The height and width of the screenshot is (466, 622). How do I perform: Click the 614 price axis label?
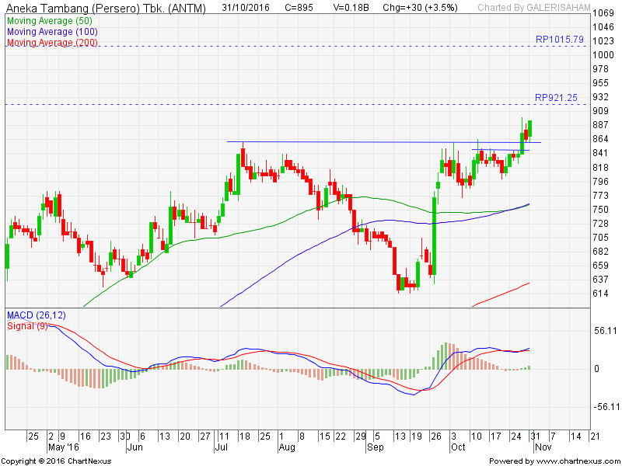[600, 294]
